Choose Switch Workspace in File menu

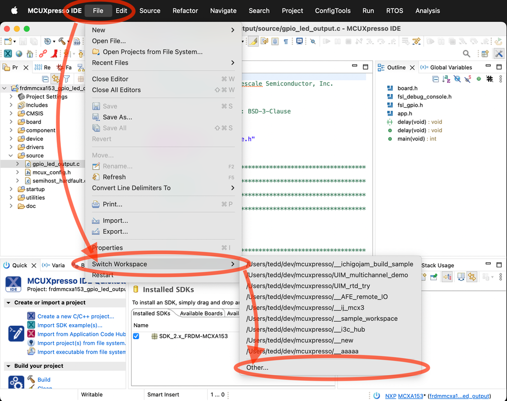[163, 264]
